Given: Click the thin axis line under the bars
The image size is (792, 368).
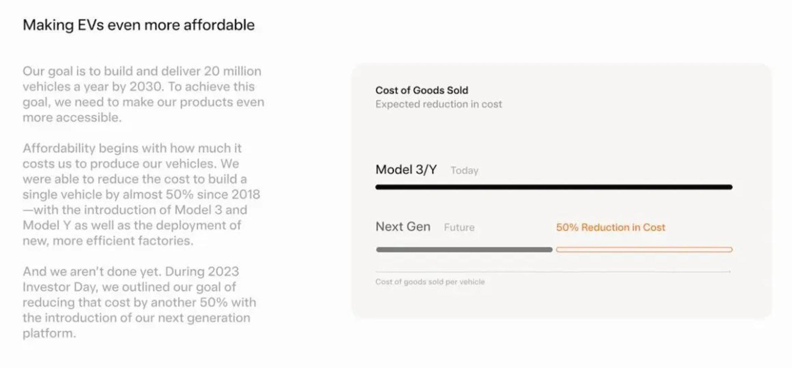Looking at the screenshot, I should [x=553, y=272].
